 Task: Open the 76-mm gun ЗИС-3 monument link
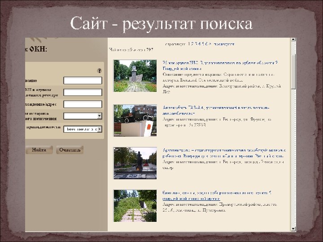(220, 65)
